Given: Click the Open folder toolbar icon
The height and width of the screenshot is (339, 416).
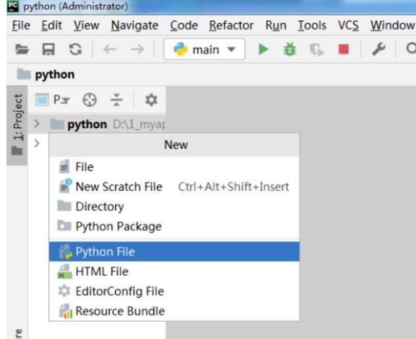Looking at the screenshot, I should (x=22, y=49).
